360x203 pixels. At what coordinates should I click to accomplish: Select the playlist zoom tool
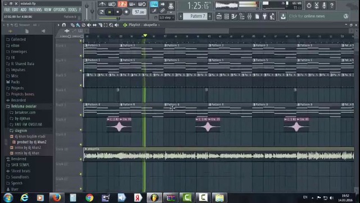pos(111,25)
